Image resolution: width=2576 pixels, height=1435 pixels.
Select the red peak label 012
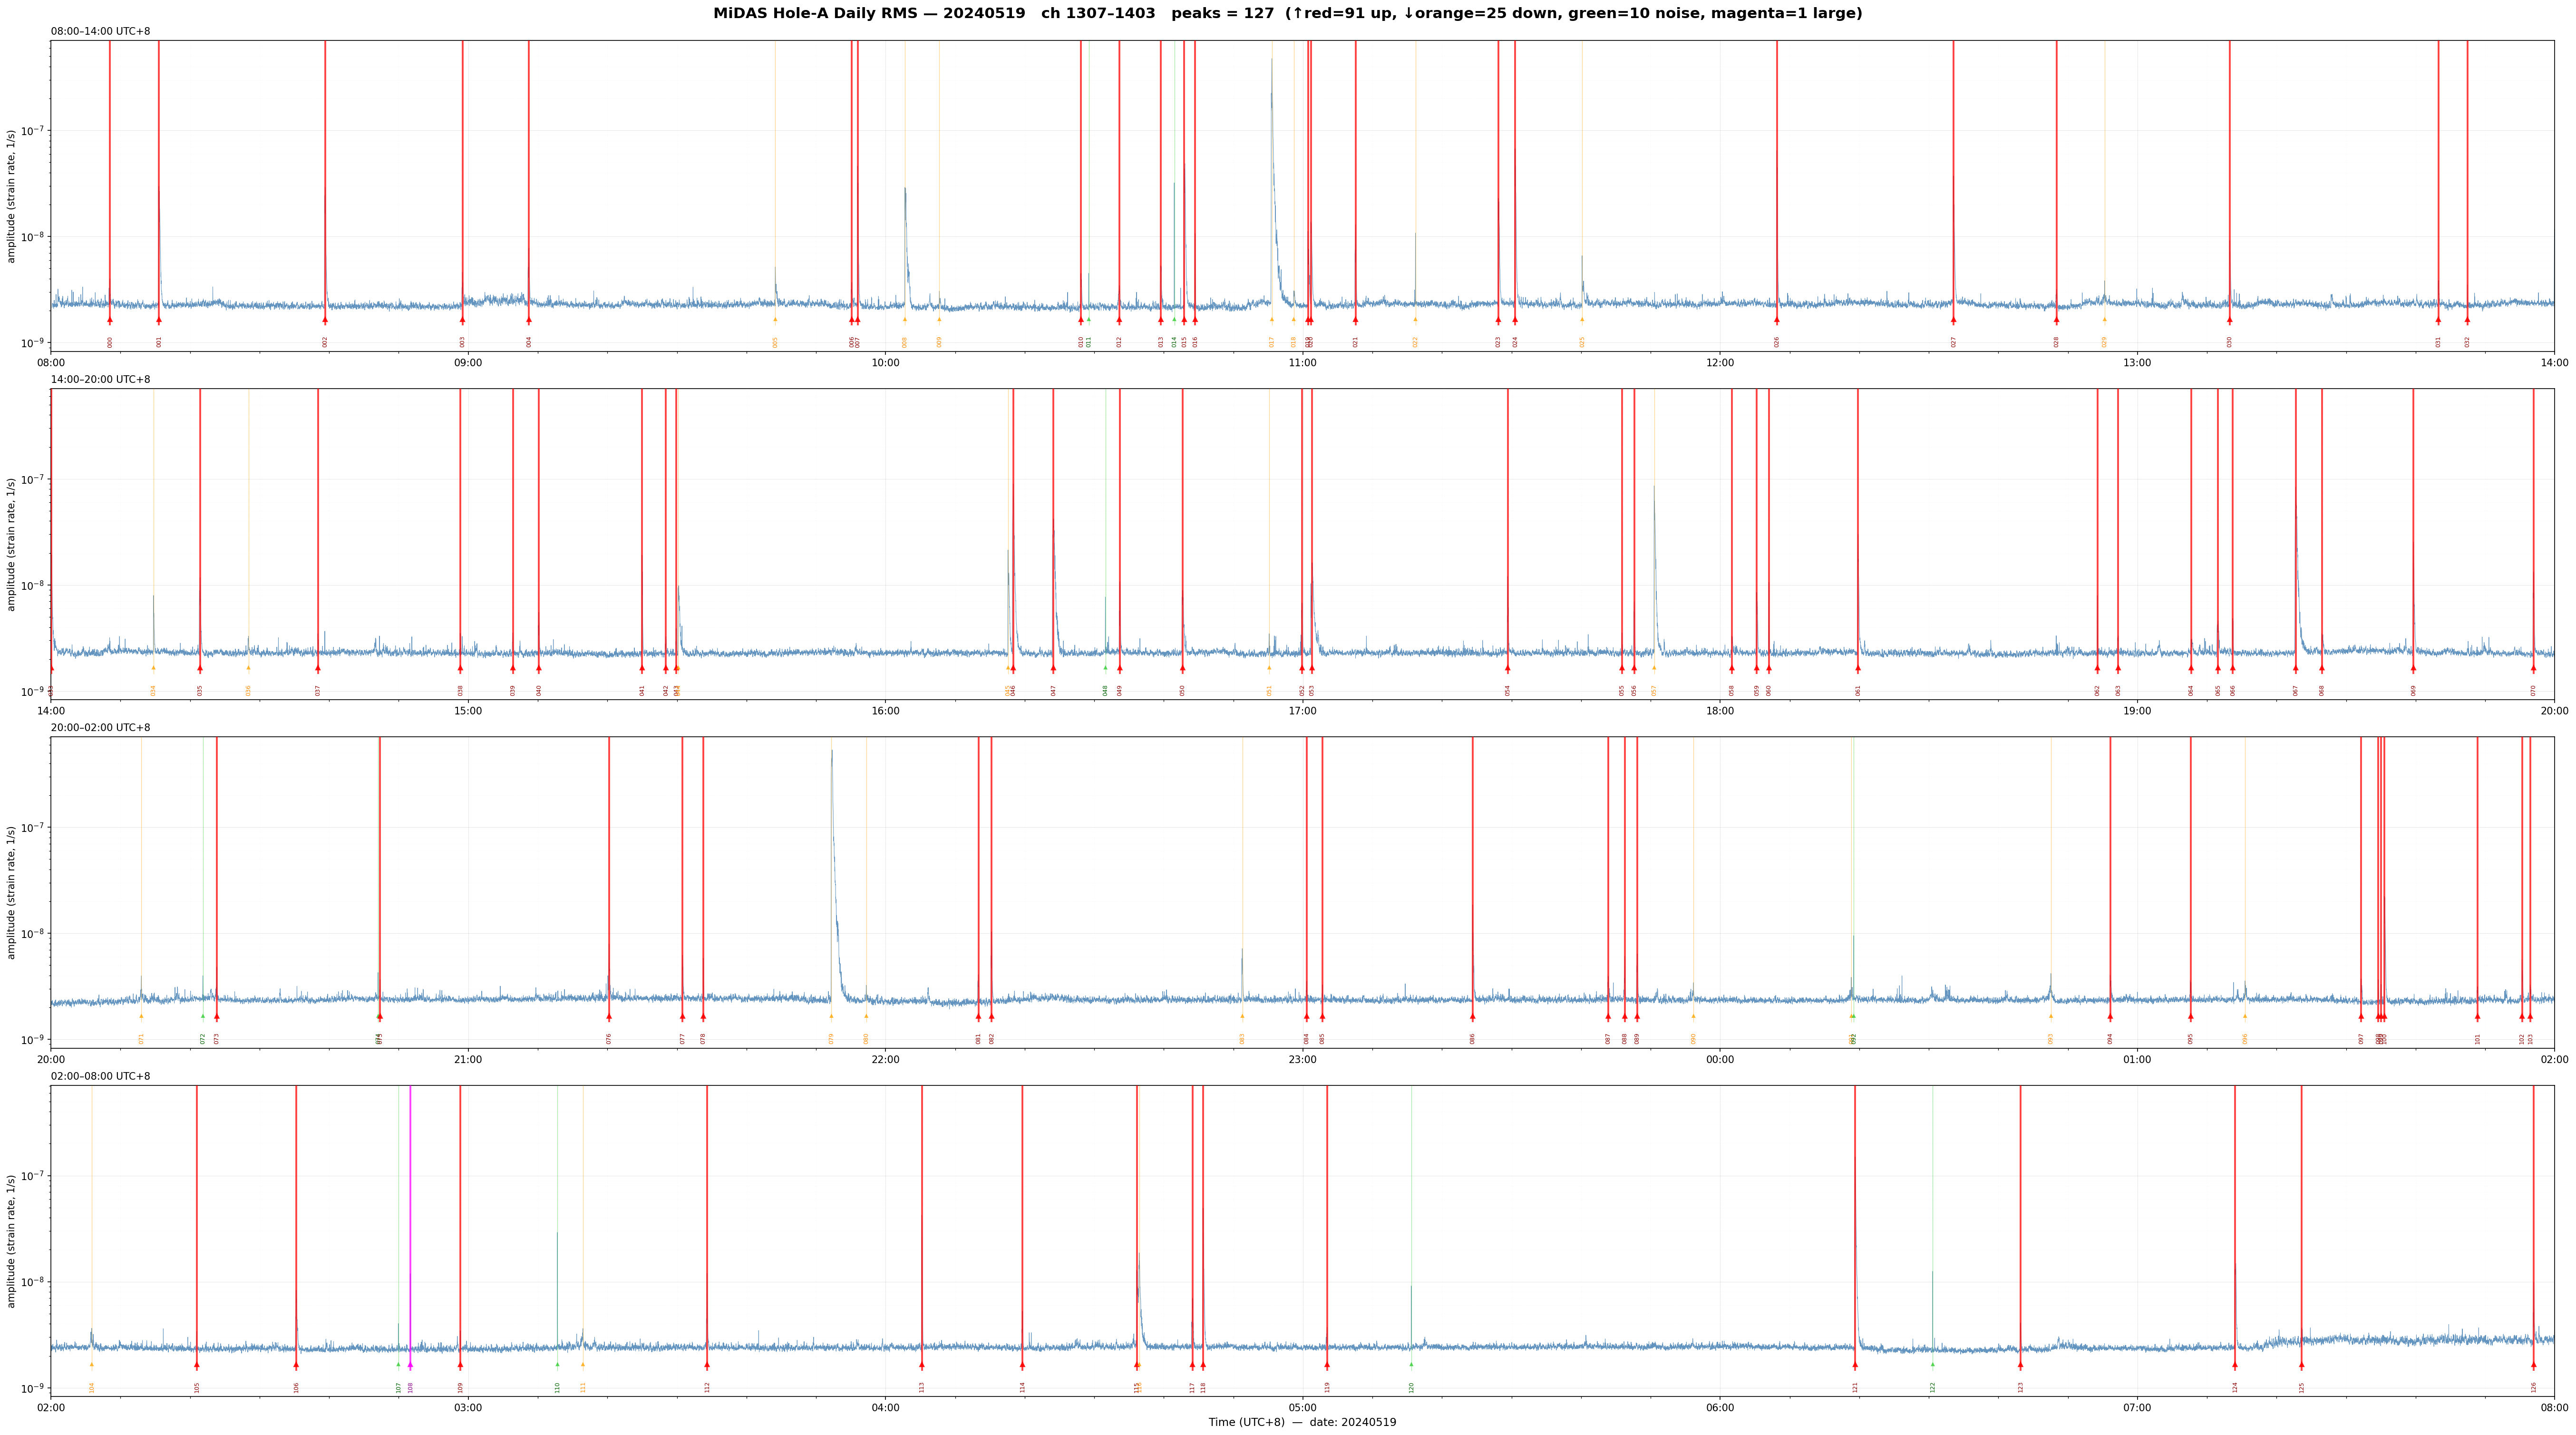tap(1119, 342)
